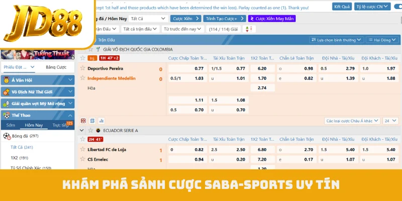Screen dimensions: 402x201
Task: Open the match statistics chart icon
Action: point(102,121)
